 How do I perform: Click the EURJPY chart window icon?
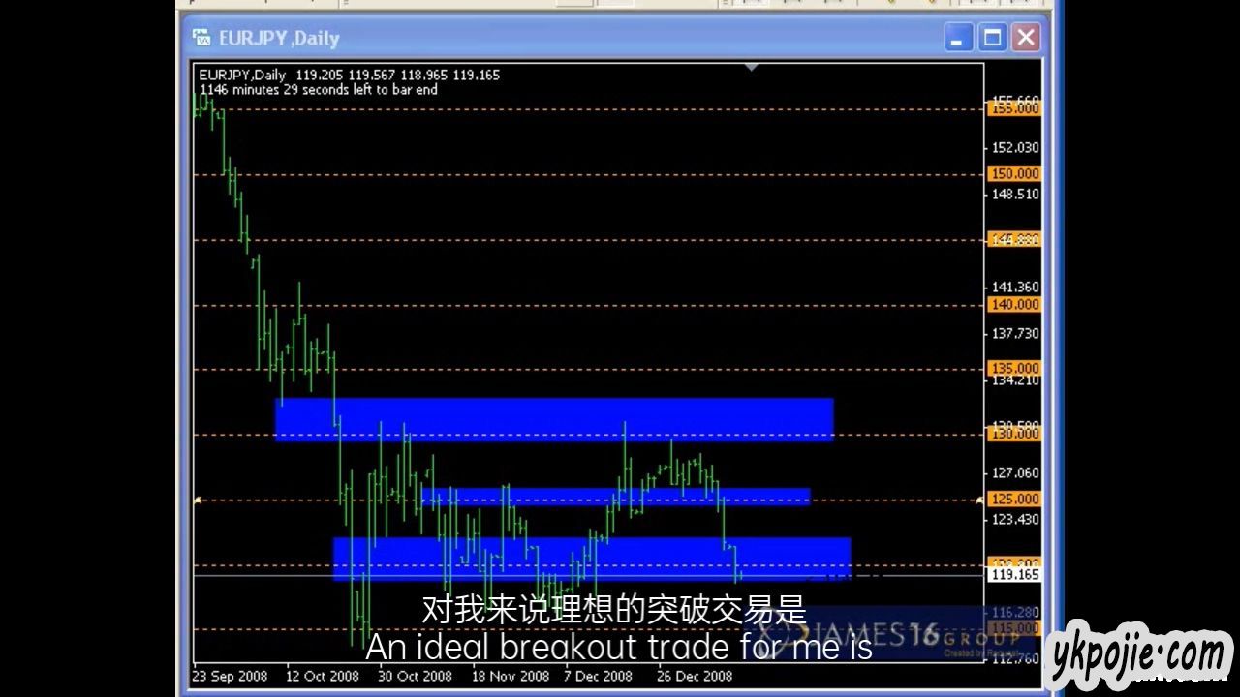point(201,39)
